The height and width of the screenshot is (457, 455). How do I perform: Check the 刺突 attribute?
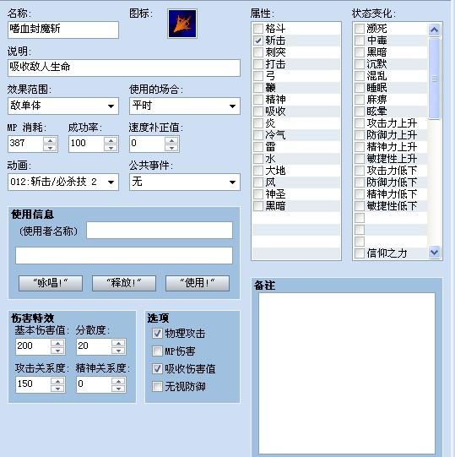(258, 52)
